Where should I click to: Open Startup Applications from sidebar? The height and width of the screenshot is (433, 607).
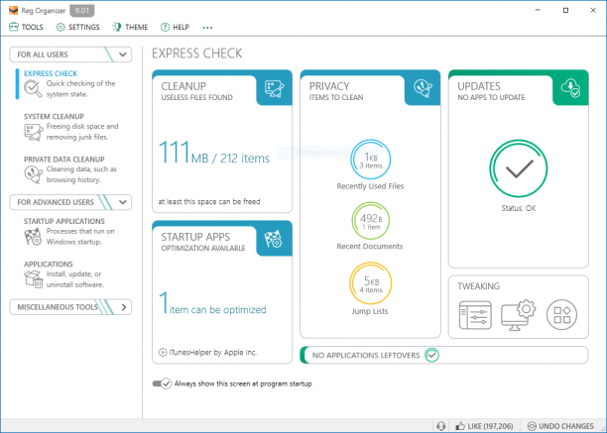point(69,232)
